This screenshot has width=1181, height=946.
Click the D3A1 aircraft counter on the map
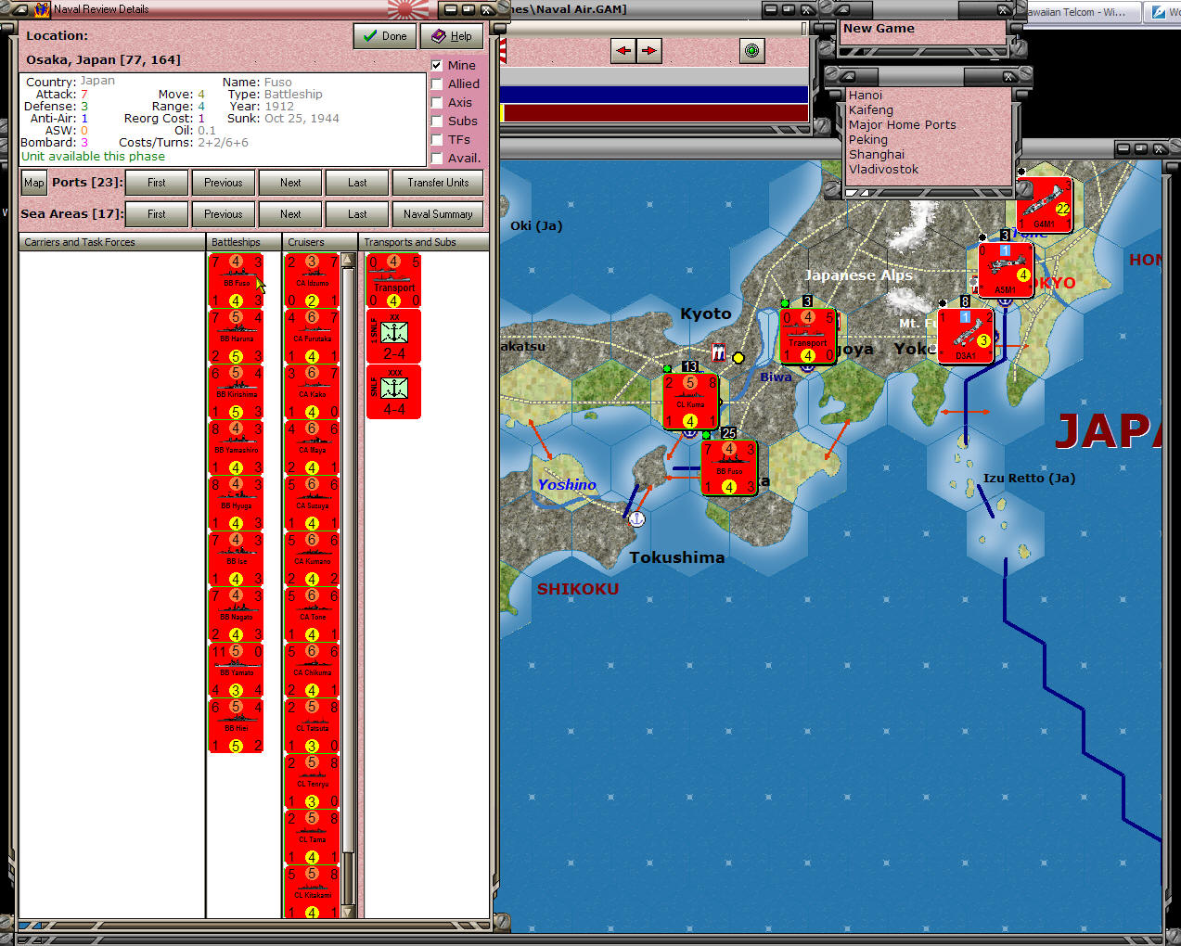click(966, 336)
